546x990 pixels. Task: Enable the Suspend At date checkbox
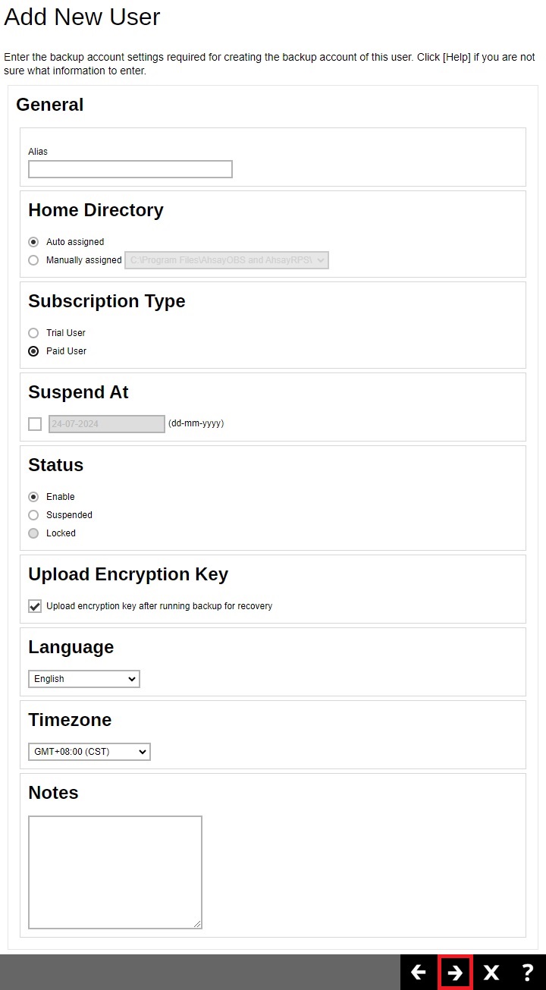35,424
